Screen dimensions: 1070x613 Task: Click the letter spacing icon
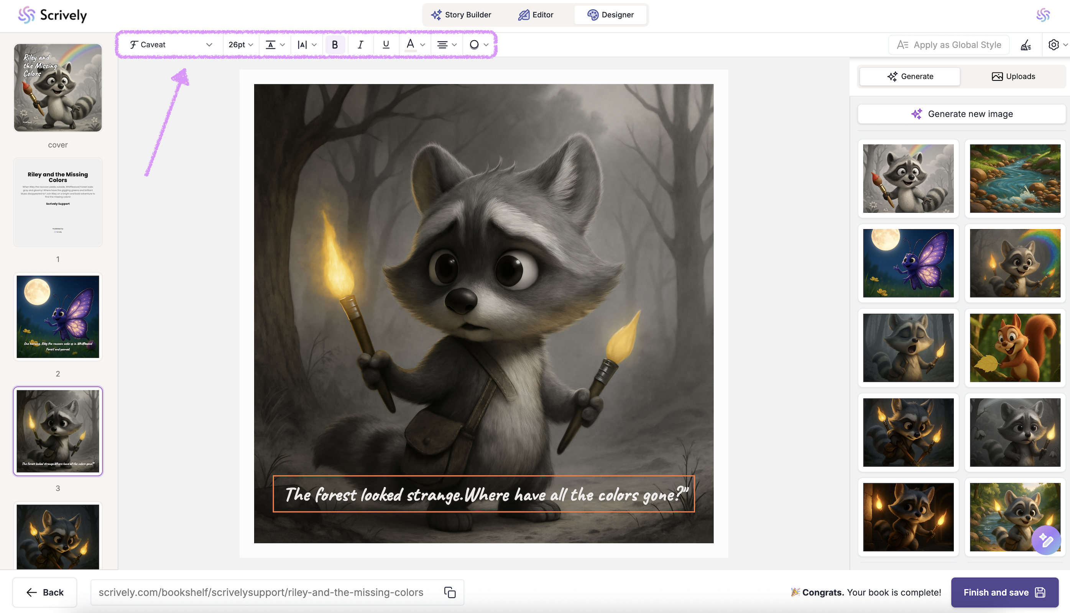pyautogui.click(x=302, y=44)
